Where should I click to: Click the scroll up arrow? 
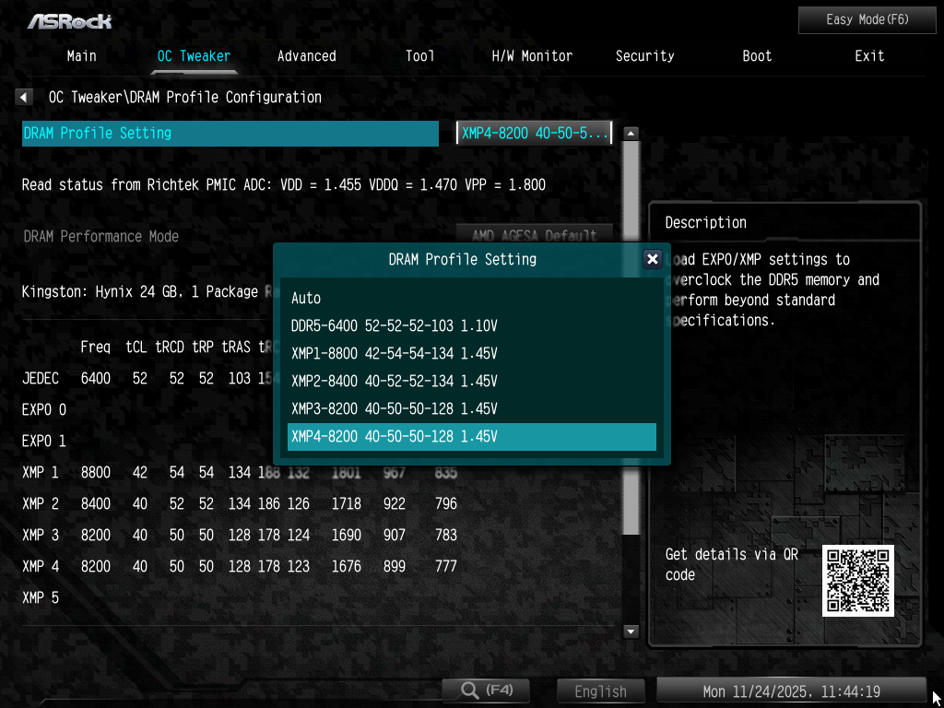click(x=631, y=133)
